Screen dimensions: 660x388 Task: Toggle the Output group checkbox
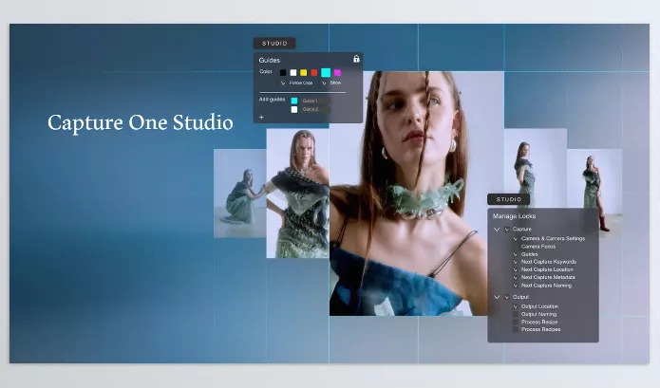pyautogui.click(x=507, y=297)
